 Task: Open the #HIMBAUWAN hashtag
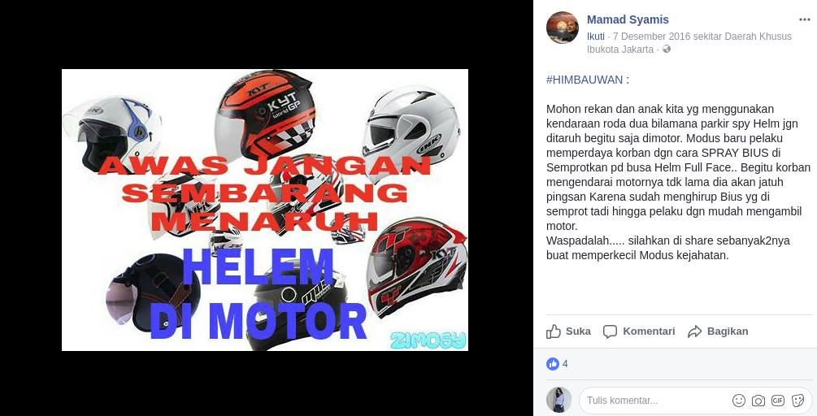tap(585, 80)
